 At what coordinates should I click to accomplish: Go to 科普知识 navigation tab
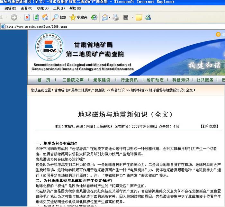[181, 80]
